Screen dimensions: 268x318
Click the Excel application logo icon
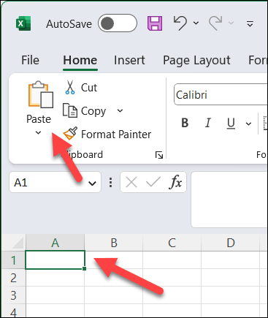23,23
